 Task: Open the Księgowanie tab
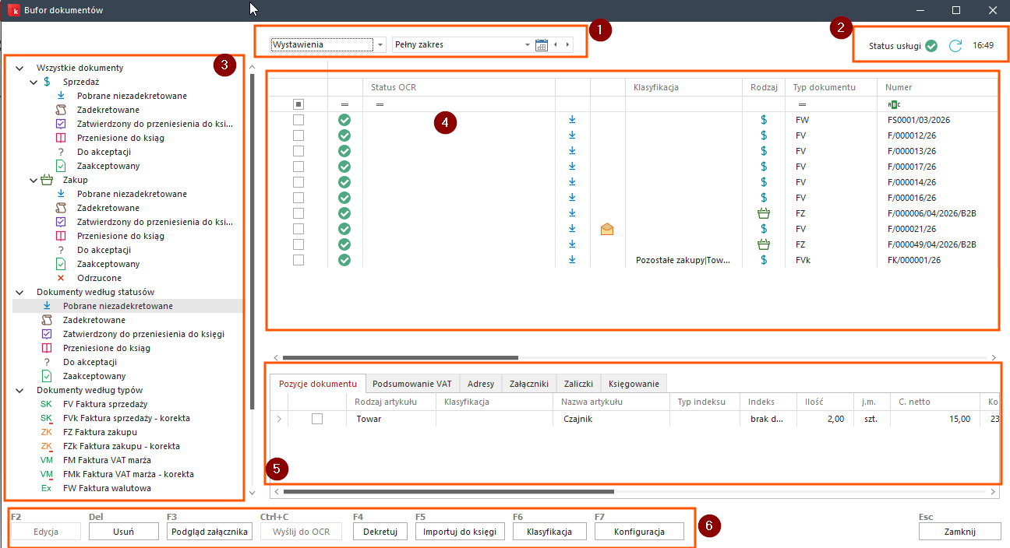click(x=633, y=384)
